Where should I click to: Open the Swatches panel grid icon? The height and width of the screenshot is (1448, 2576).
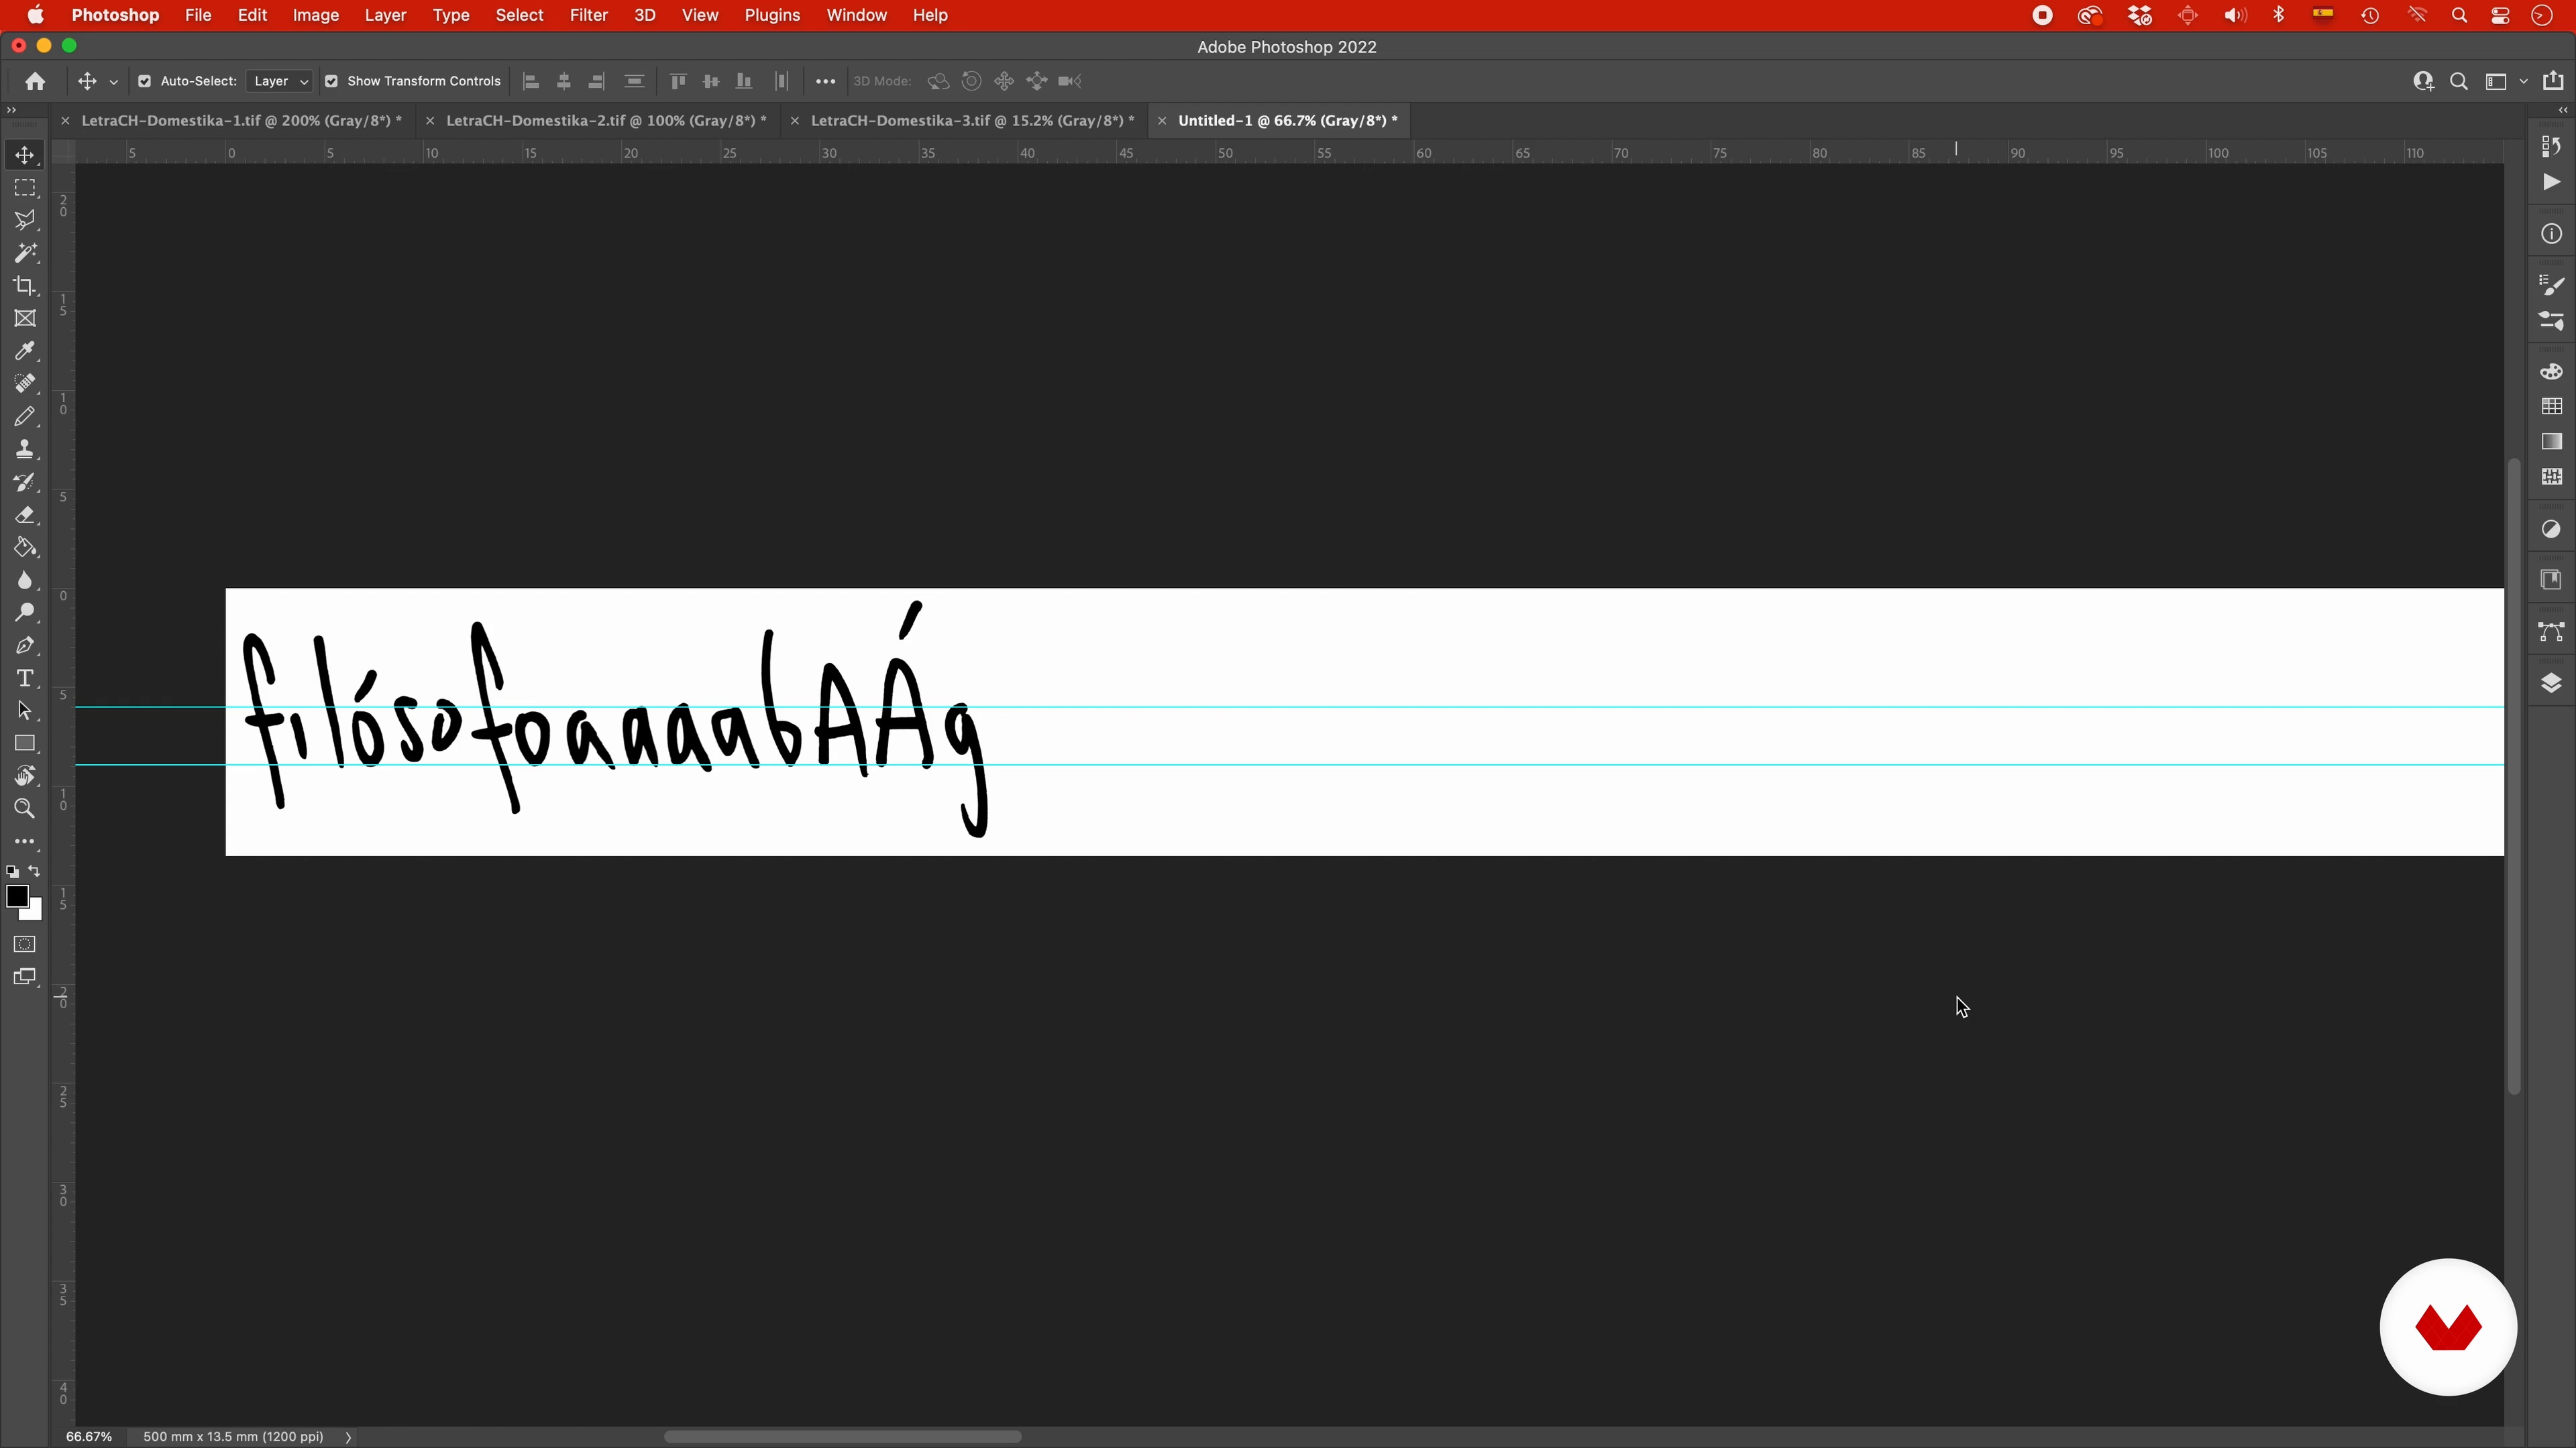click(2551, 407)
